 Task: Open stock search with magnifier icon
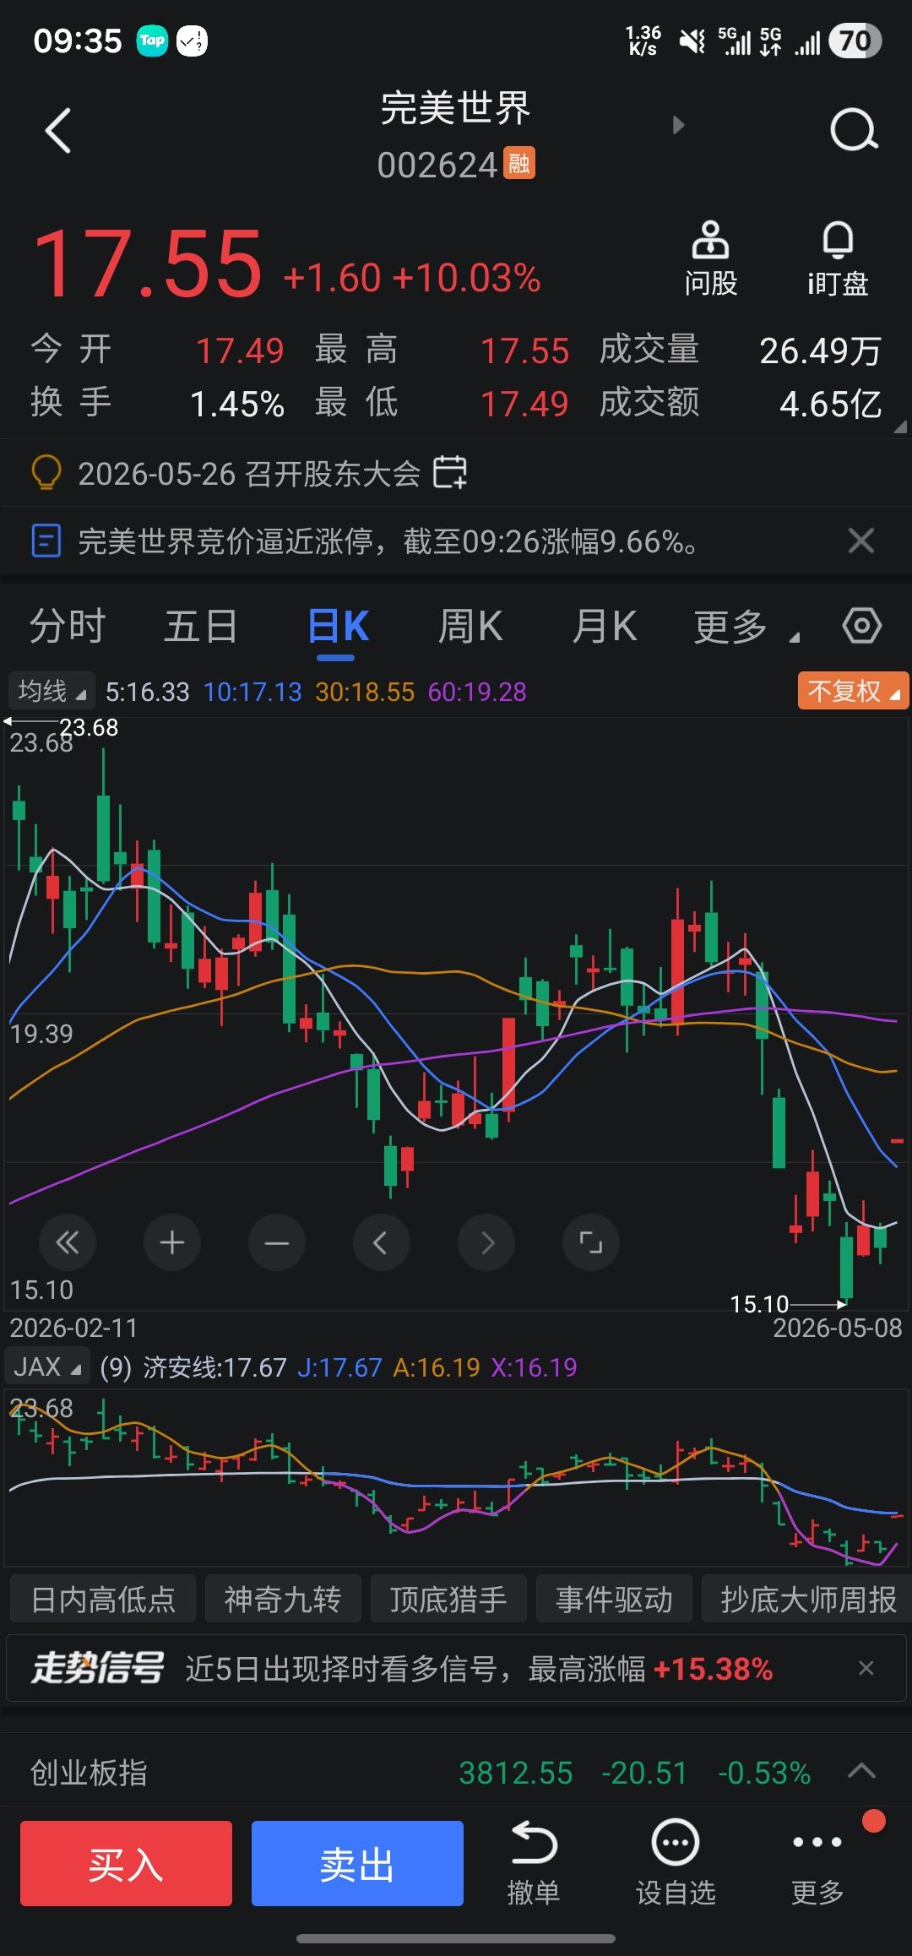tap(854, 130)
